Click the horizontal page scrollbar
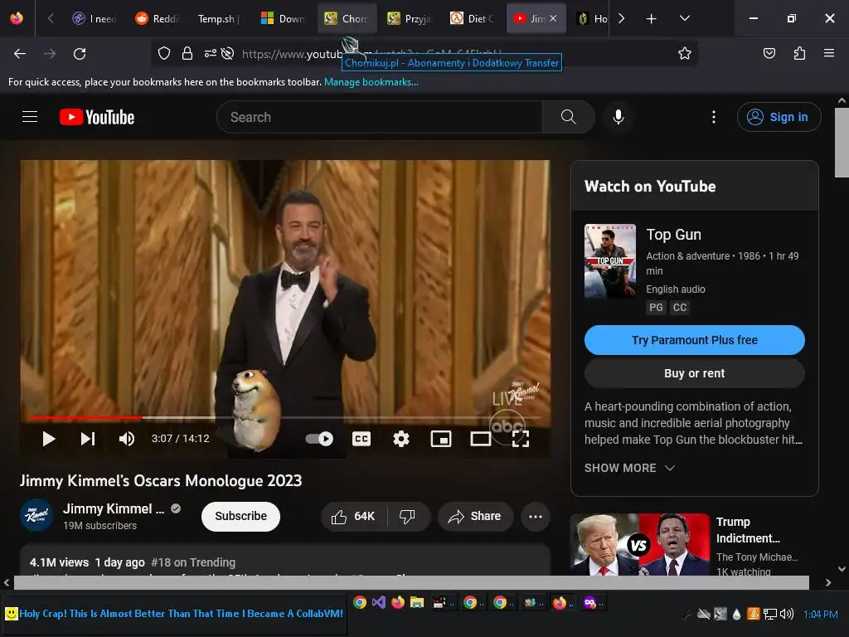 click(411, 583)
